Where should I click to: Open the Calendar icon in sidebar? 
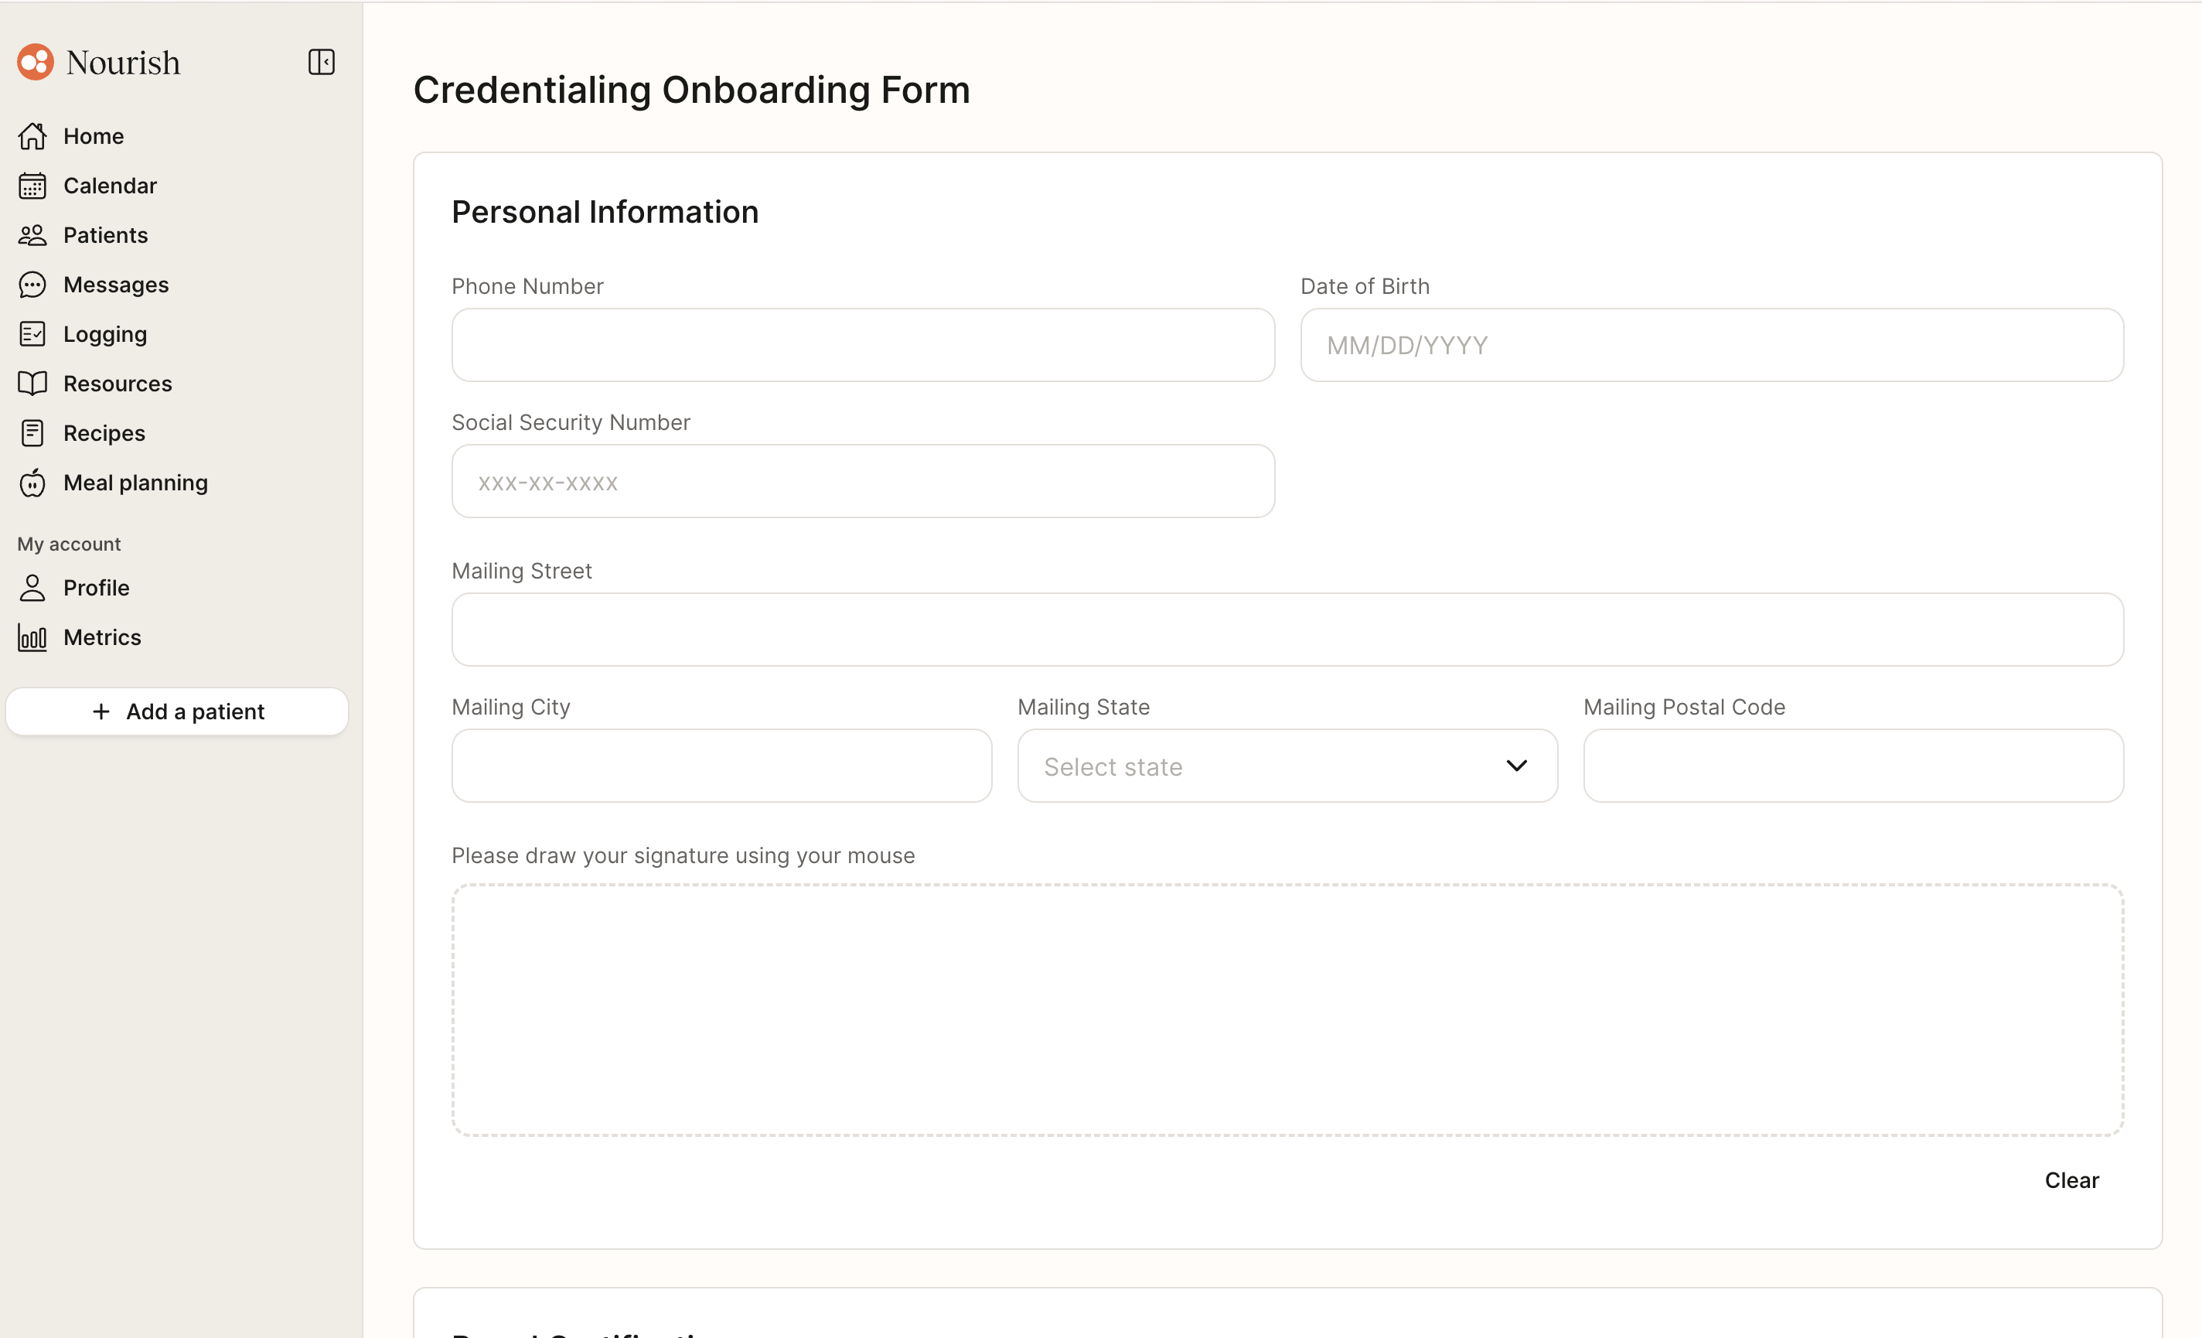click(33, 186)
